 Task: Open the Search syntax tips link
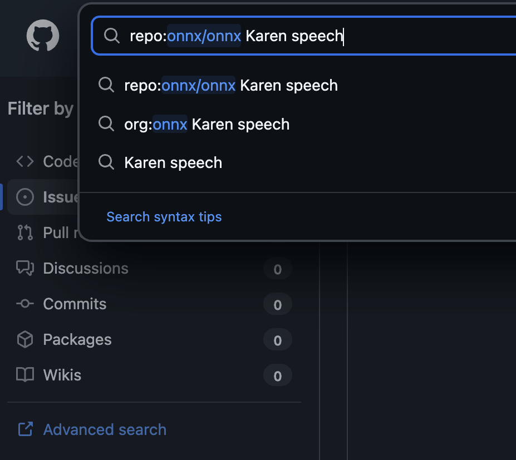pyautogui.click(x=164, y=216)
